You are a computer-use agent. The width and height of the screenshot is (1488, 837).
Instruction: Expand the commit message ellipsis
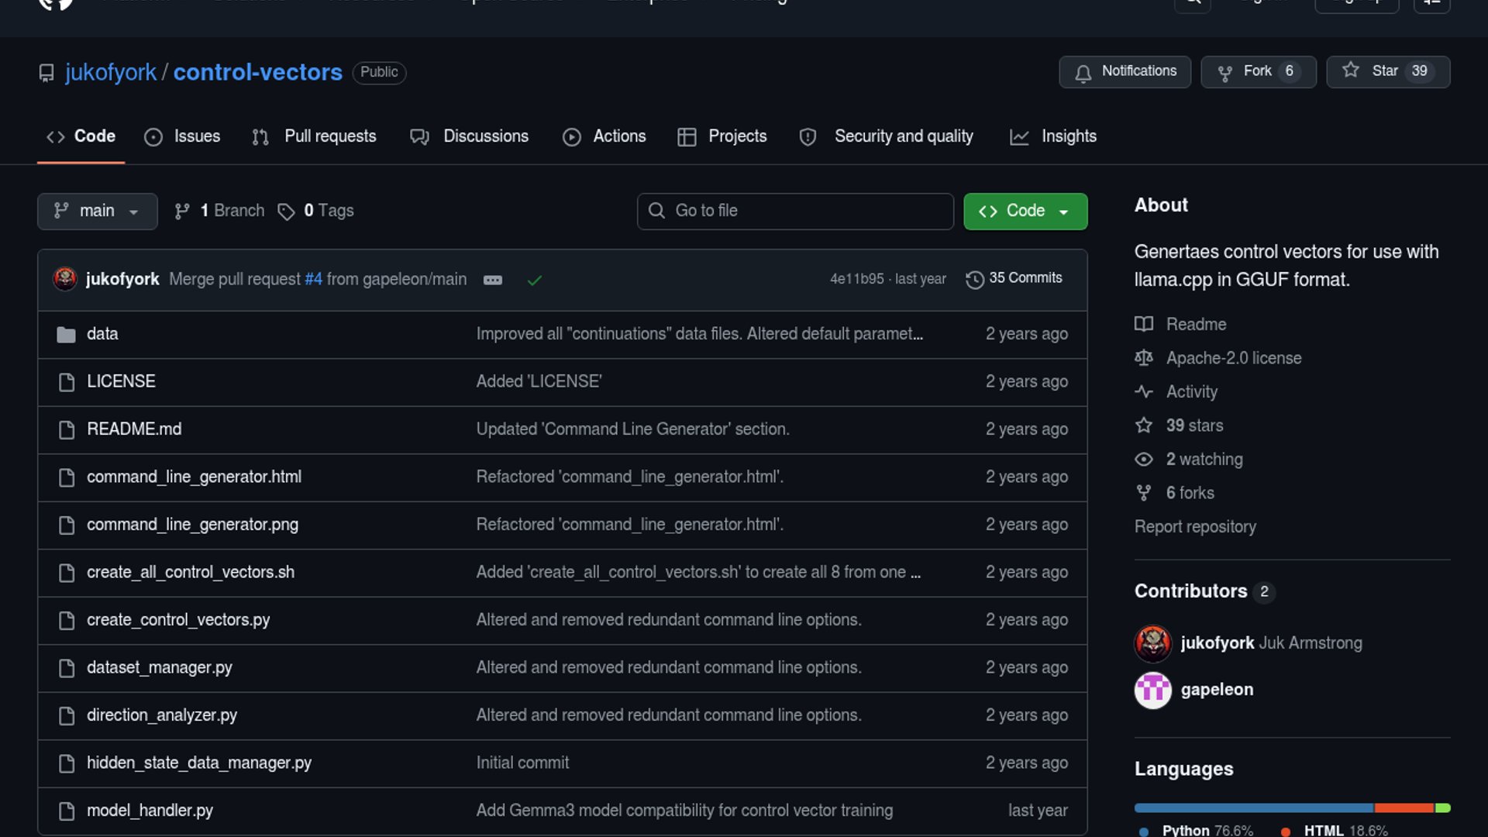[x=493, y=281]
